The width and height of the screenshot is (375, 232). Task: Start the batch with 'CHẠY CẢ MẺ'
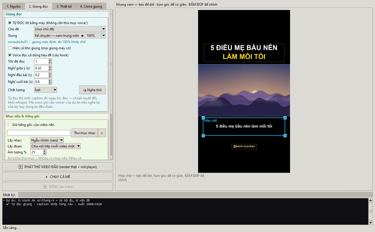click(x=58, y=177)
